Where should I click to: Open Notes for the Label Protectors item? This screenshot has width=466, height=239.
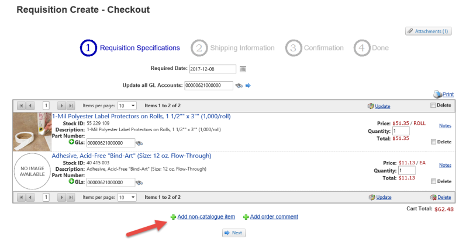pos(445,125)
